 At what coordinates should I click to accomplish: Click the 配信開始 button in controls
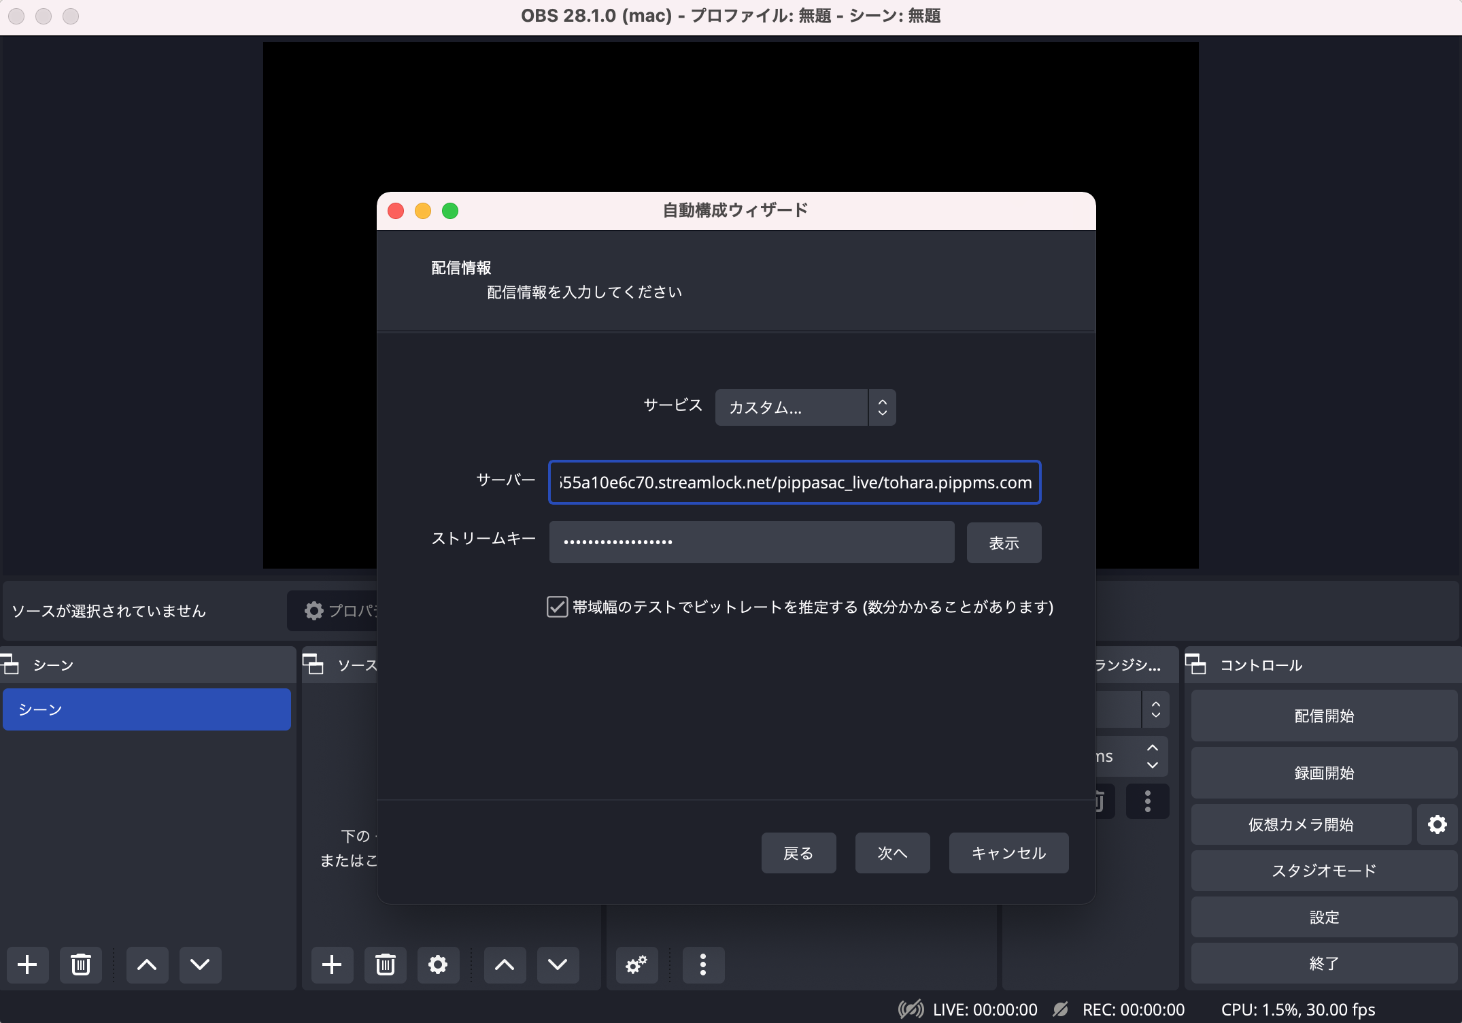pos(1323,716)
